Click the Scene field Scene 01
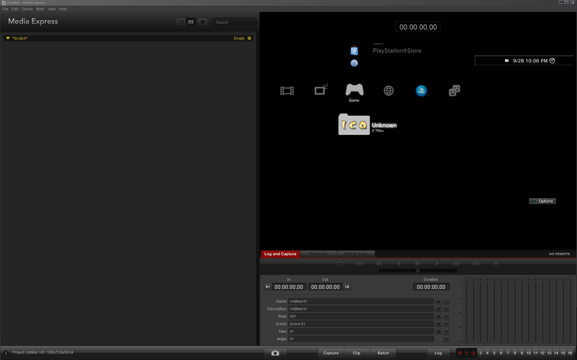Viewport: 577px width, 360px height. tap(361, 324)
